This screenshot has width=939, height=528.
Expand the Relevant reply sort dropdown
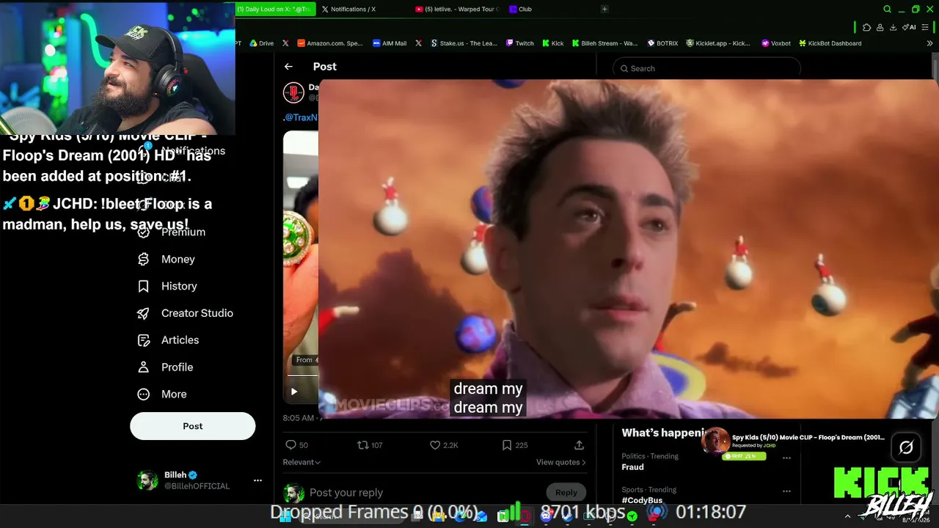pyautogui.click(x=302, y=462)
